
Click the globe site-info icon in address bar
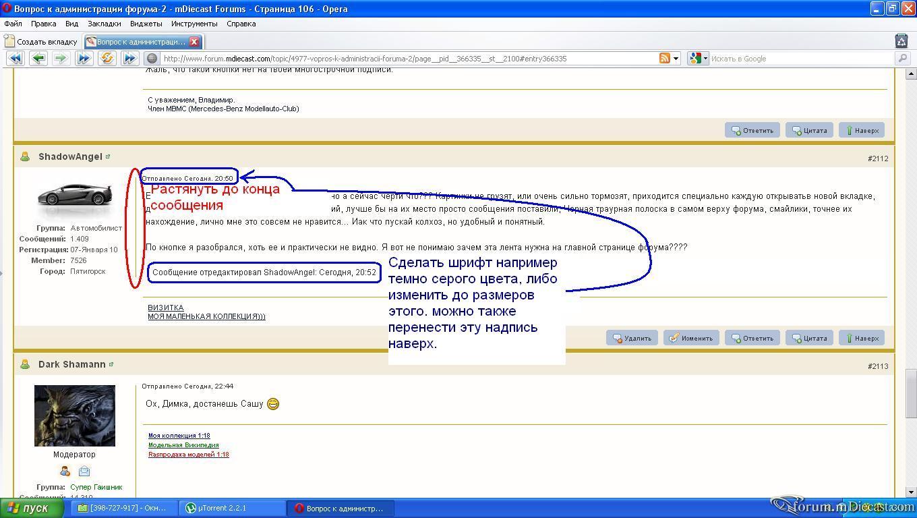pos(152,59)
